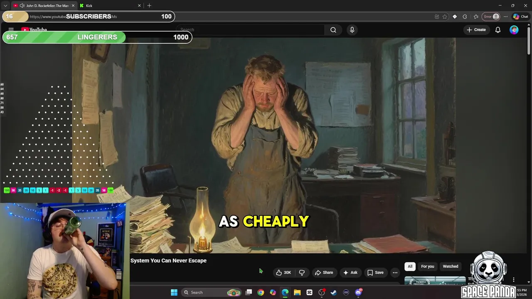Screen dimensions: 532x299
Task: Open Microsoft Edge from the taskbar
Action: [x=285, y=292]
